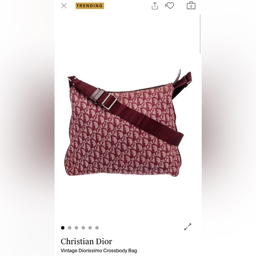Favorite the item with heart icon

(170, 6)
